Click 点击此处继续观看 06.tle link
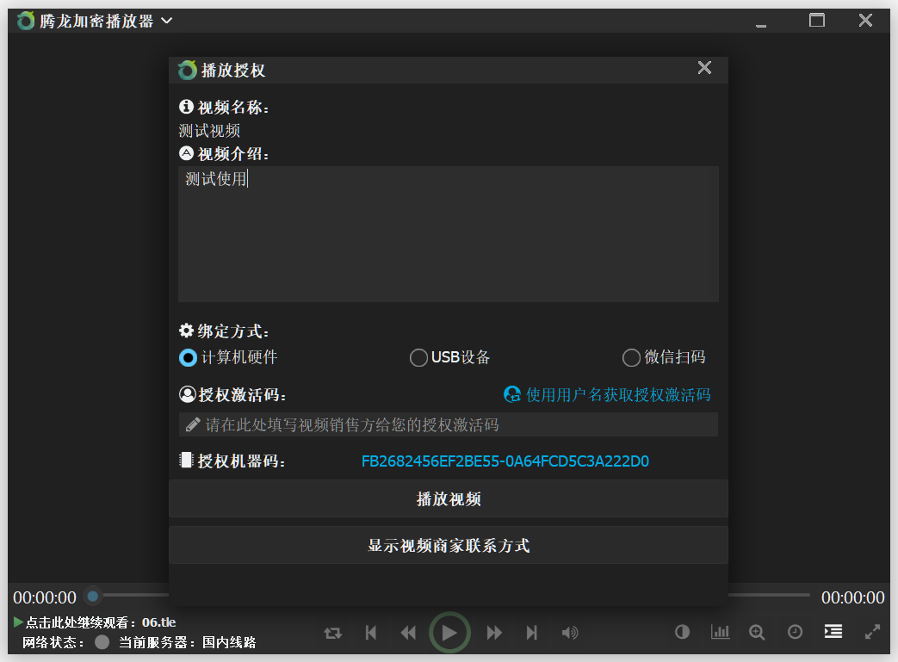 (101, 622)
